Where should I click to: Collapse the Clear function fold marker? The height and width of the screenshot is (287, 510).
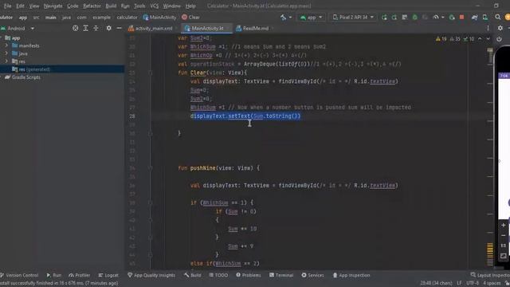[x=151, y=73]
